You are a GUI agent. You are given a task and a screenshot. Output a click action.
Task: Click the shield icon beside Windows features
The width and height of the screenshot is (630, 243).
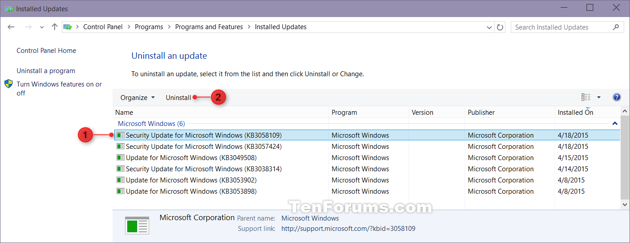click(9, 84)
